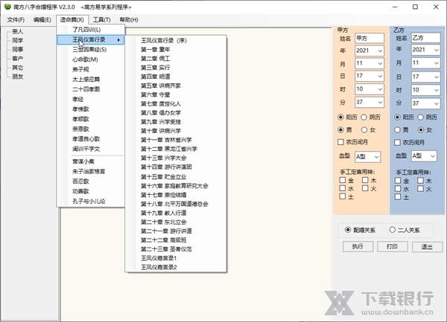This screenshot has height=322, width=447.
Task: Check 水 checkbox in 乙方 panel
Action: [x=398, y=189]
